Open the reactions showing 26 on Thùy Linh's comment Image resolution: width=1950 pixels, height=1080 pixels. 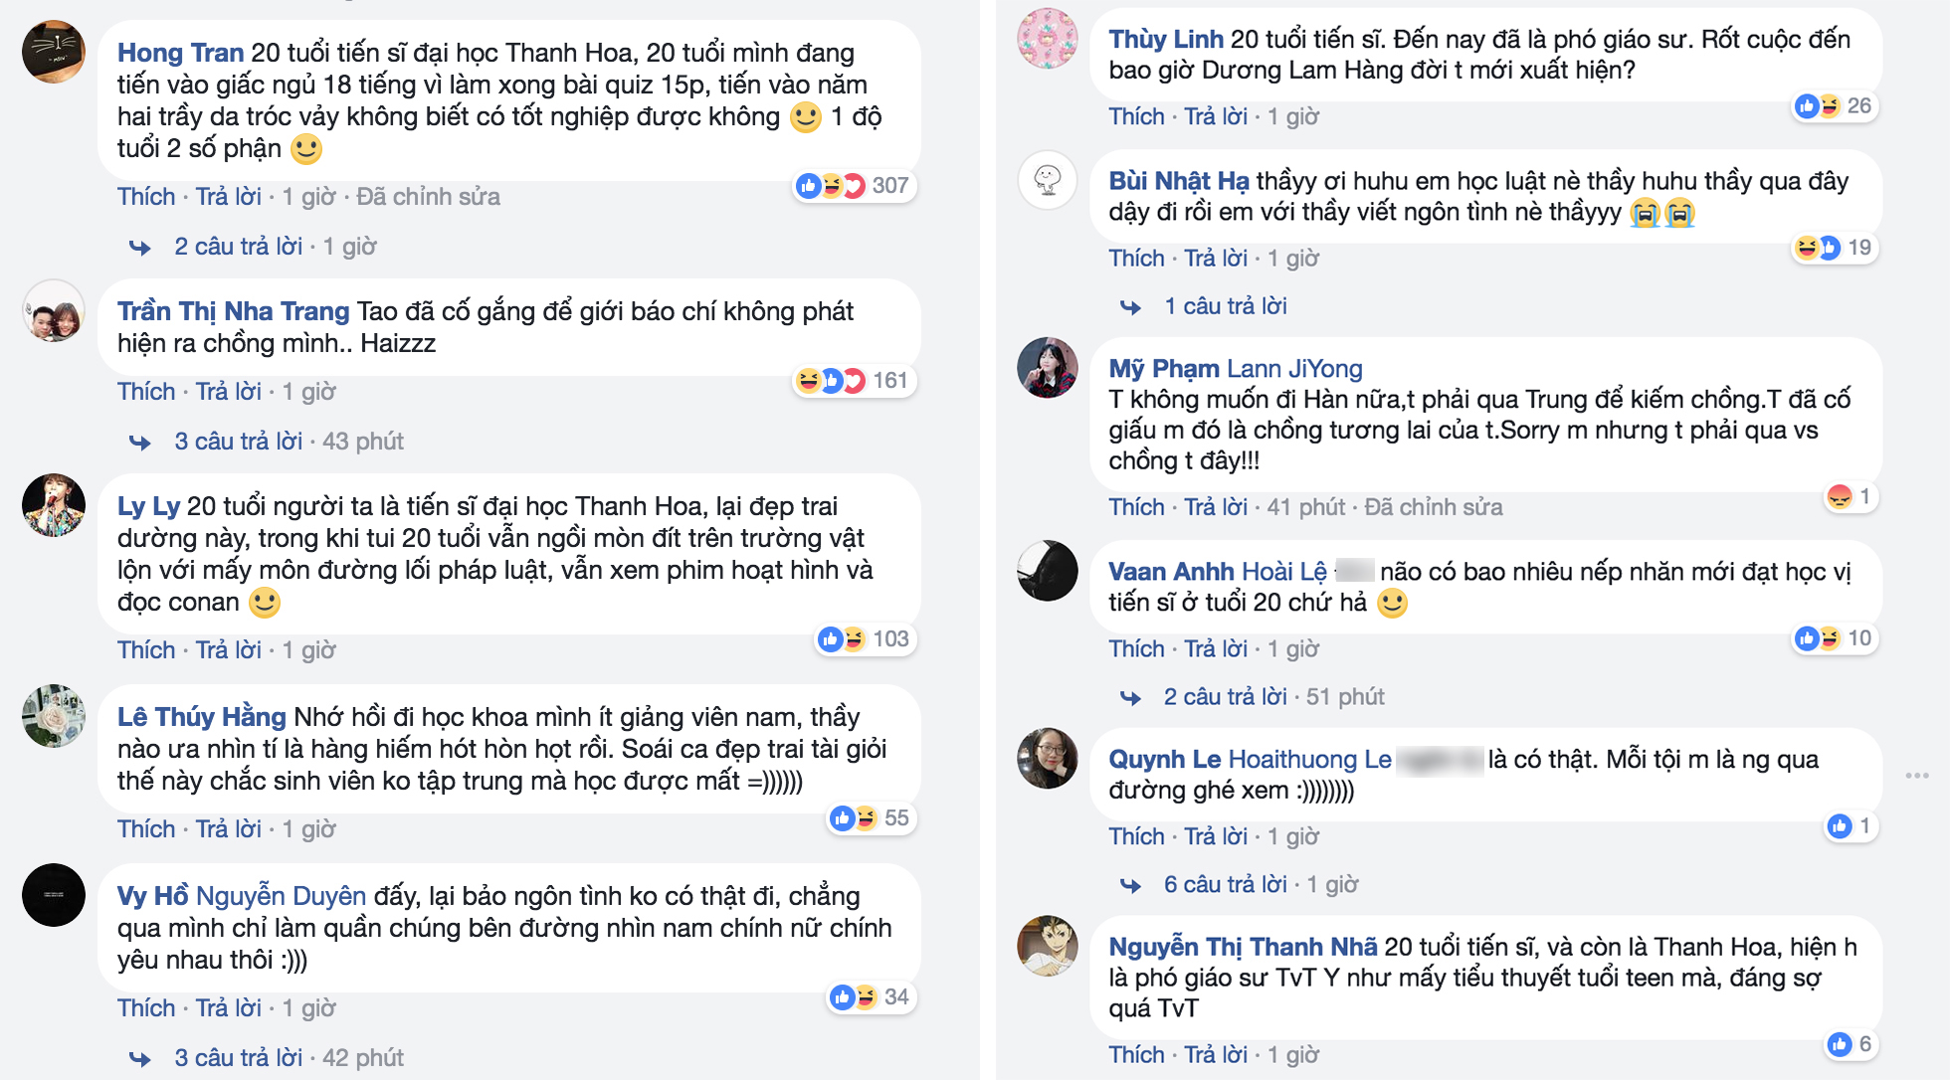click(1837, 106)
